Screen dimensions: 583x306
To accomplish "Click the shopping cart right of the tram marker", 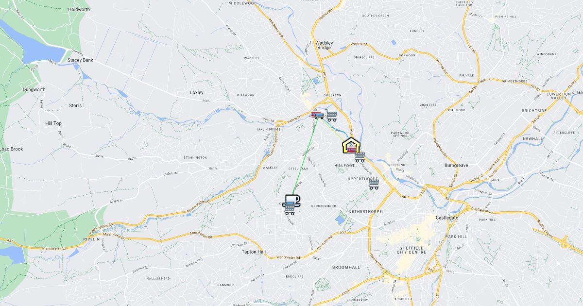I will pyautogui.click(x=332, y=116).
